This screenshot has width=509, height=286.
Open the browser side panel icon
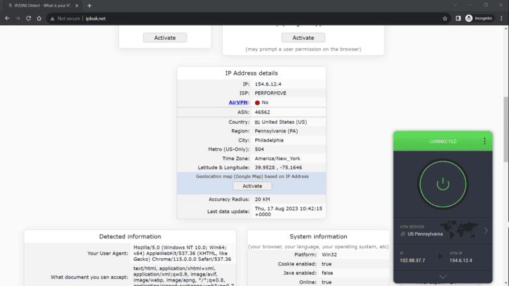458,18
